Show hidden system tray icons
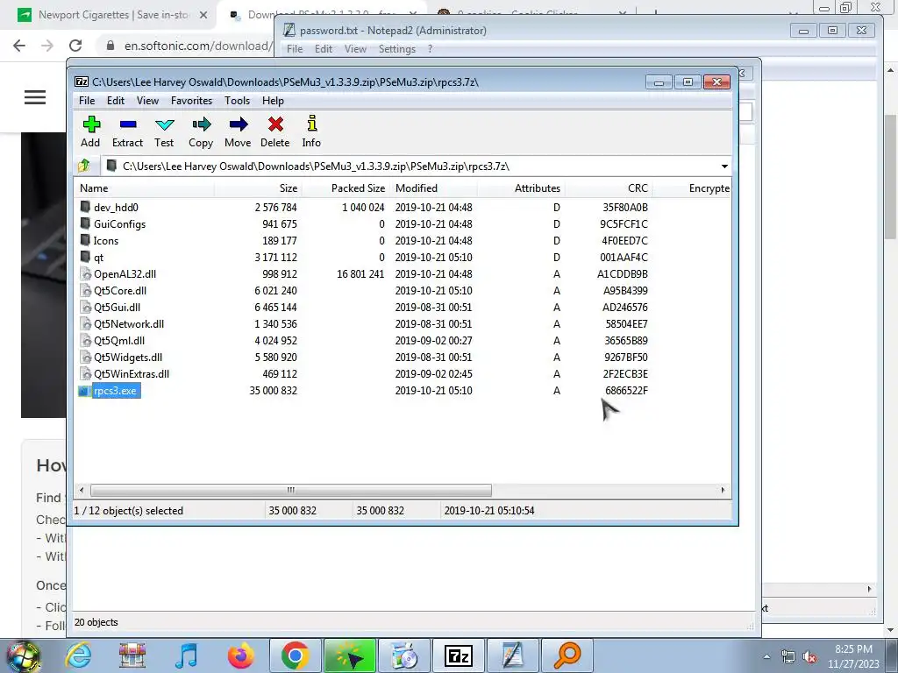The image size is (898, 673). click(766, 657)
